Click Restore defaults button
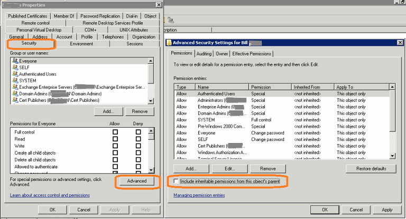This screenshot has width=406, height=219. (x=371, y=168)
